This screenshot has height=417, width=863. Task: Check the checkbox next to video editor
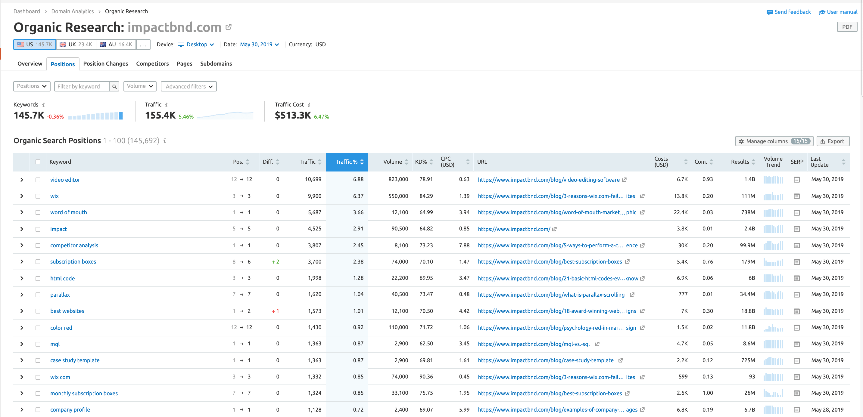point(38,179)
